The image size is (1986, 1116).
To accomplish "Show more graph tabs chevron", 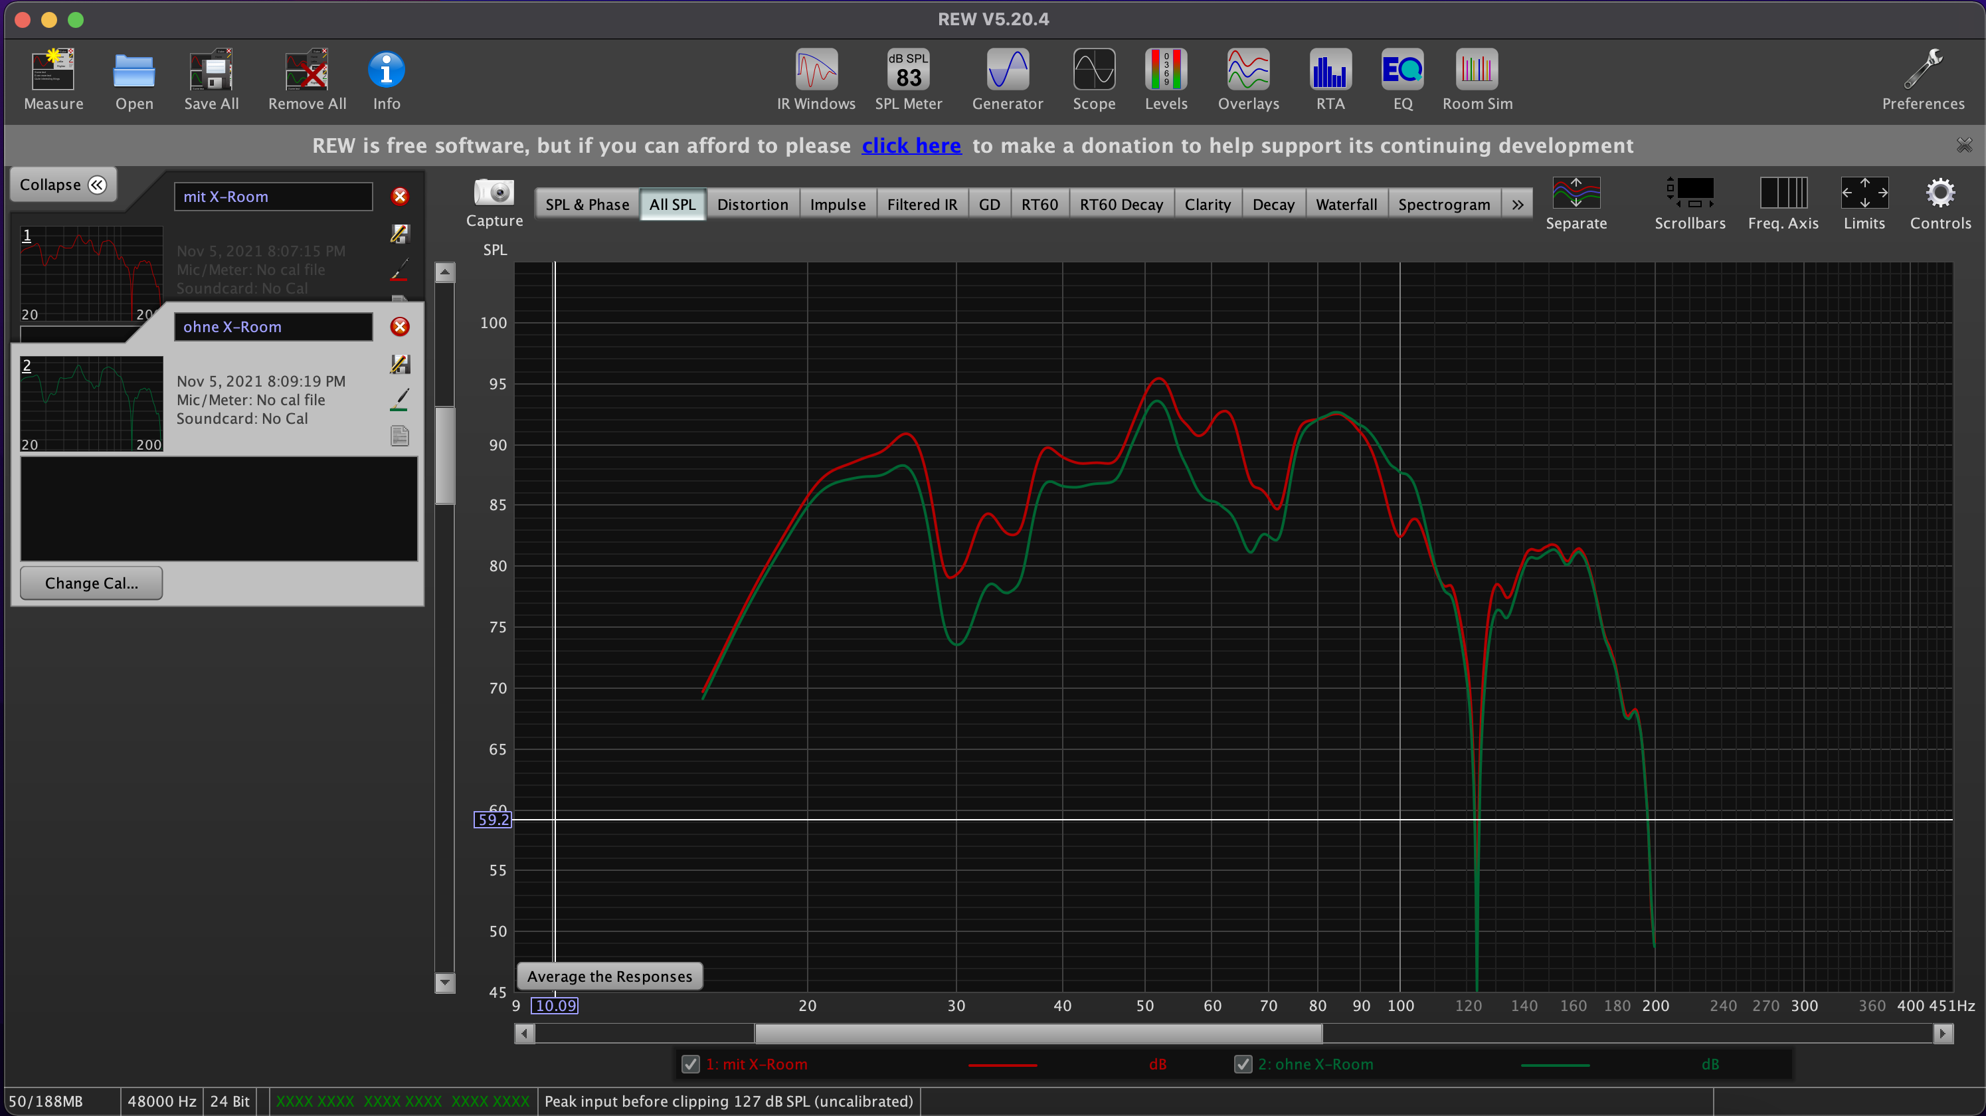I will [x=1517, y=205].
